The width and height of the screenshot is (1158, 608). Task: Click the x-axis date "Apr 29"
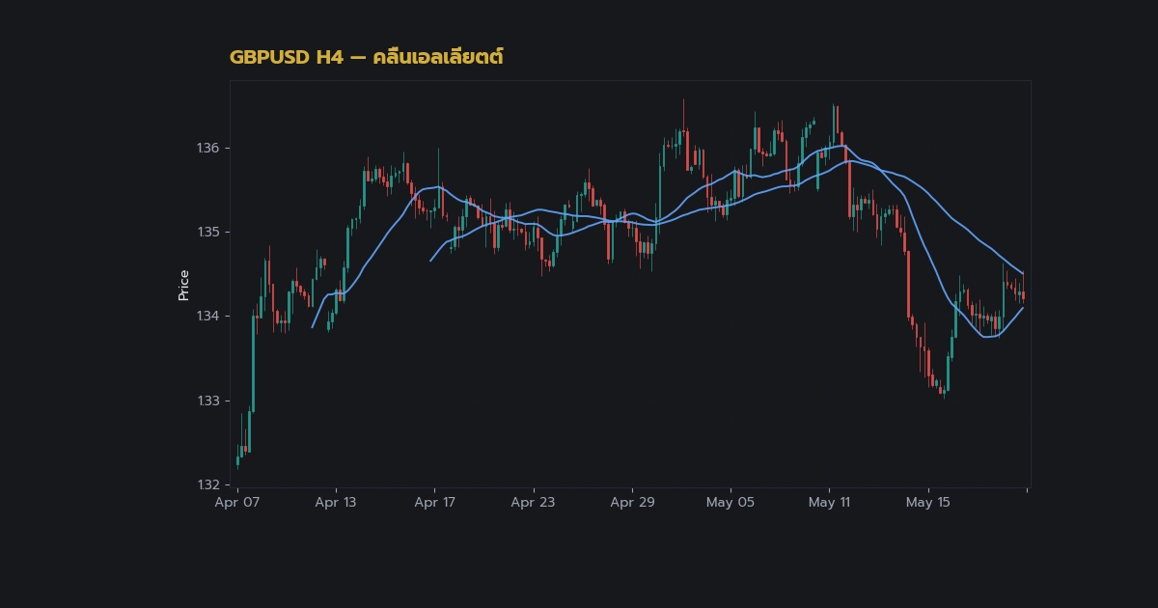tap(632, 503)
